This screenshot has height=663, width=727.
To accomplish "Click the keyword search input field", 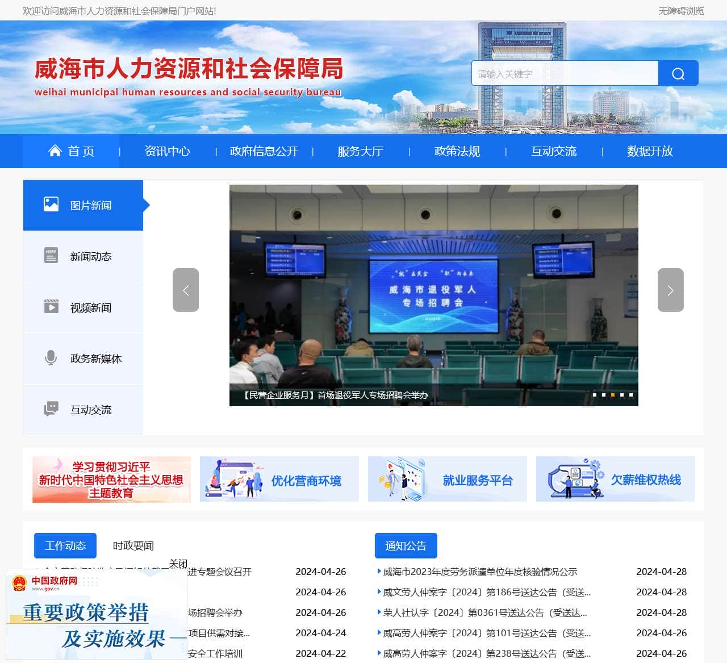I will [565, 73].
